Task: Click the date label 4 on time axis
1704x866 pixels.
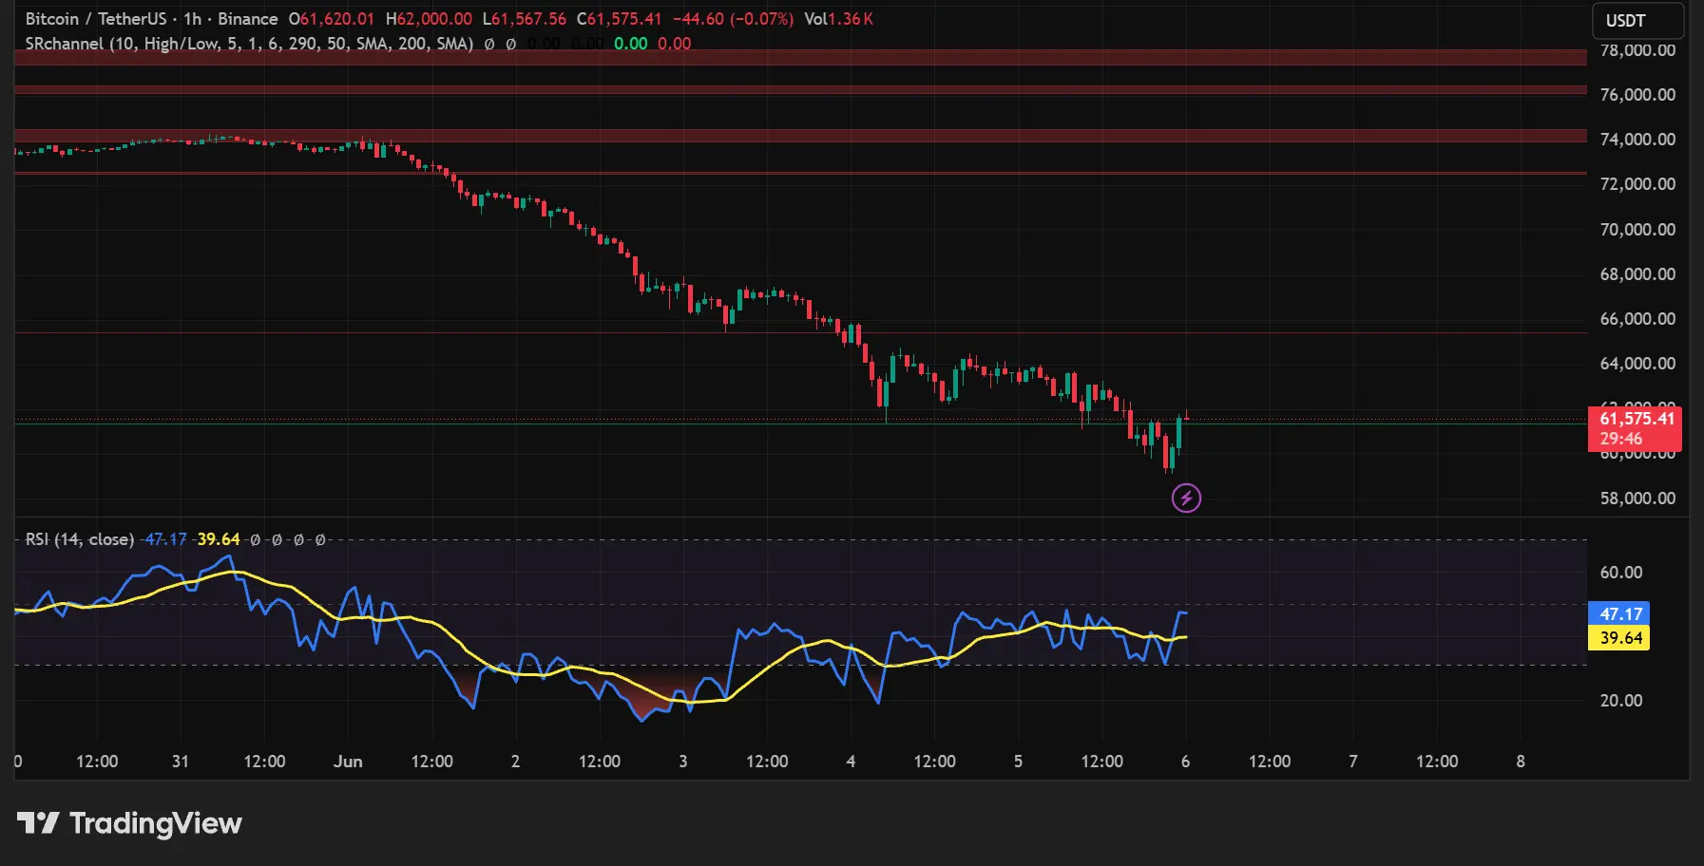Action: click(851, 762)
